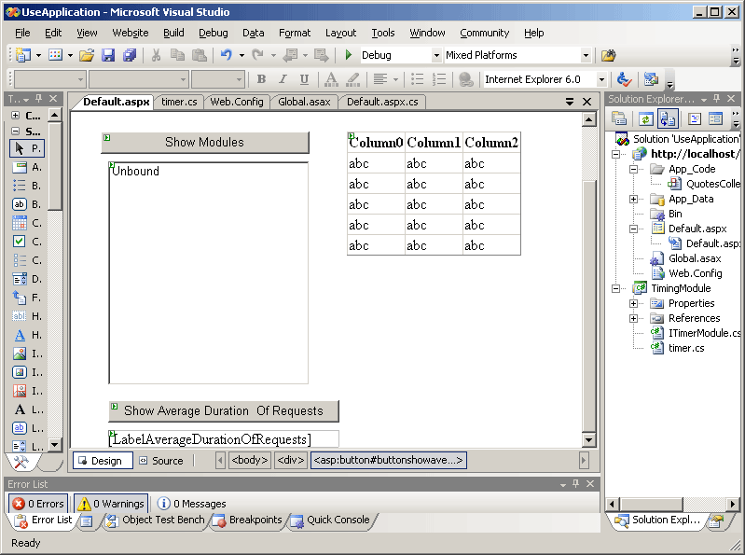This screenshot has height=555, width=745.
Task: Collapse the App_Code folder node
Action: click(633, 170)
